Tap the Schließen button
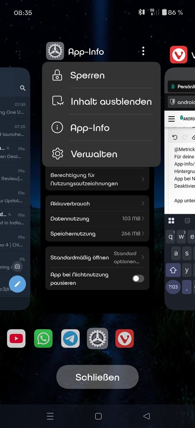 pos(97,377)
